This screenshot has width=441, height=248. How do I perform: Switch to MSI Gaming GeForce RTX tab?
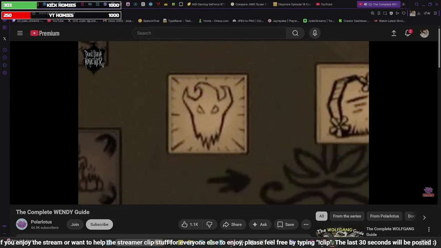[x=207, y=4]
